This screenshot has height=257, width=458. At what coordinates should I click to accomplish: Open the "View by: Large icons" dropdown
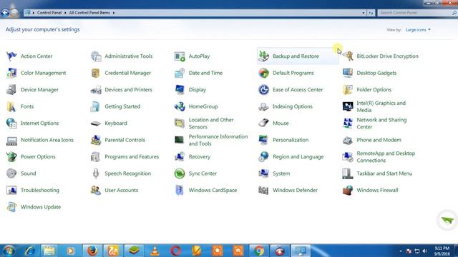click(x=418, y=30)
